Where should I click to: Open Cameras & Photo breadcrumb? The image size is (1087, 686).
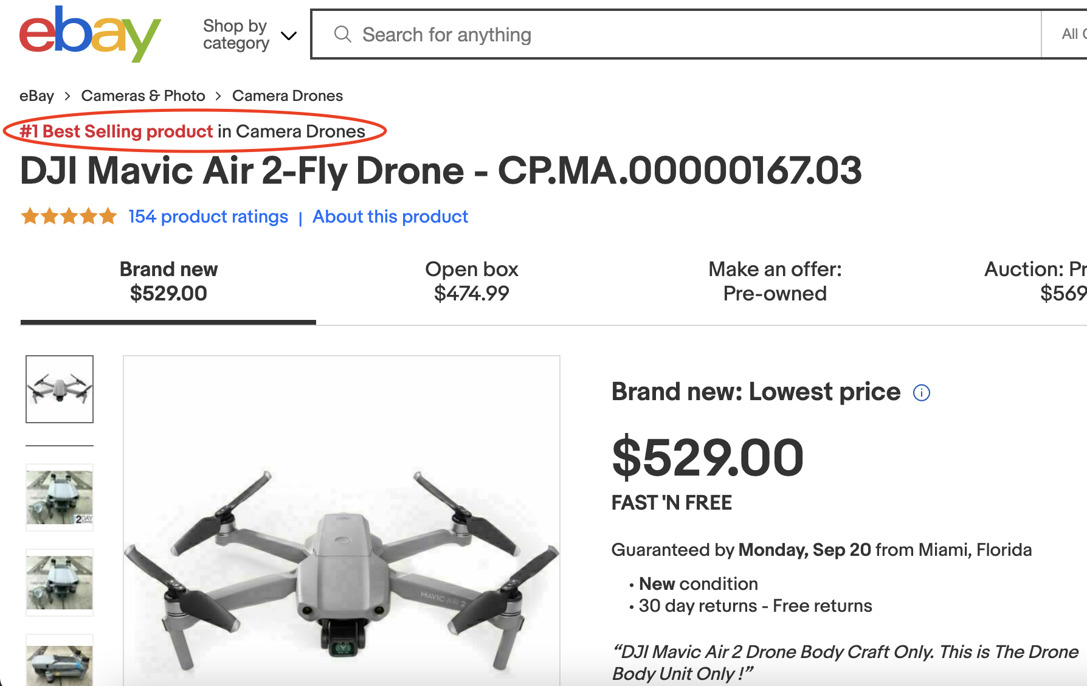click(x=143, y=96)
